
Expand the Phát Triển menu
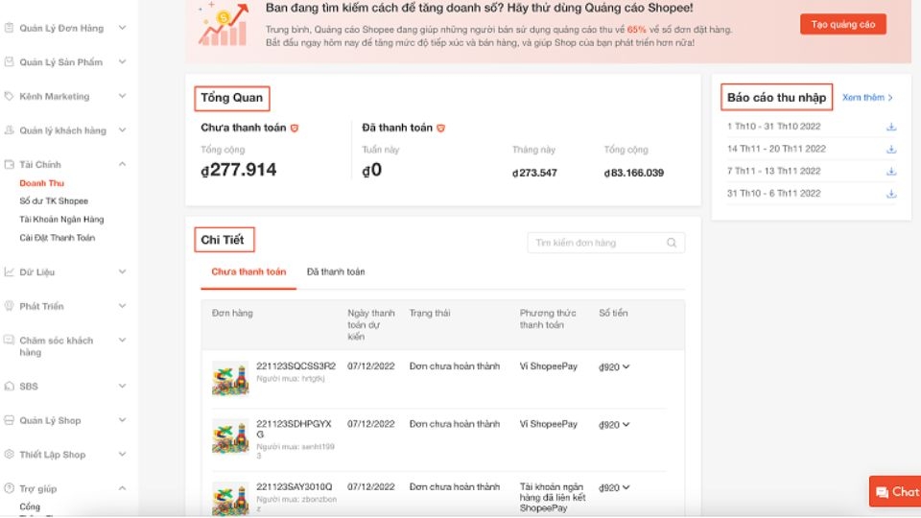click(x=122, y=305)
